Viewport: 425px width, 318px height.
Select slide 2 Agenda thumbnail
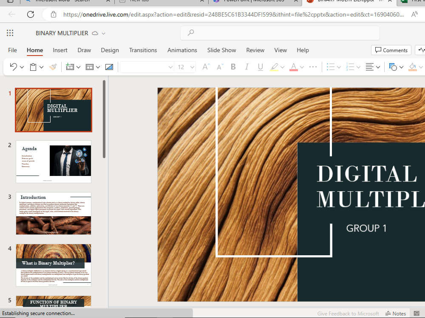tap(54, 162)
